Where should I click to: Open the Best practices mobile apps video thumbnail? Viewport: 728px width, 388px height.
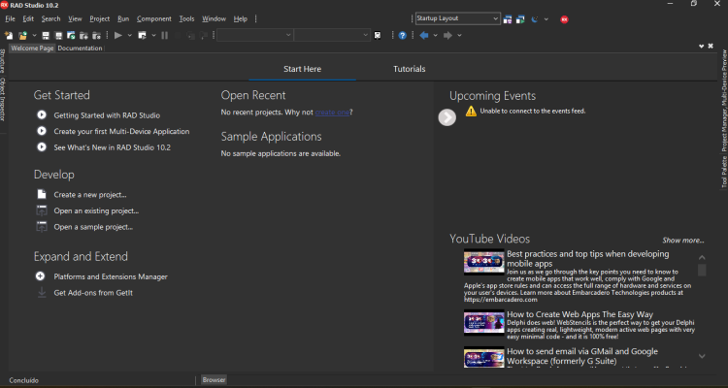(x=483, y=262)
